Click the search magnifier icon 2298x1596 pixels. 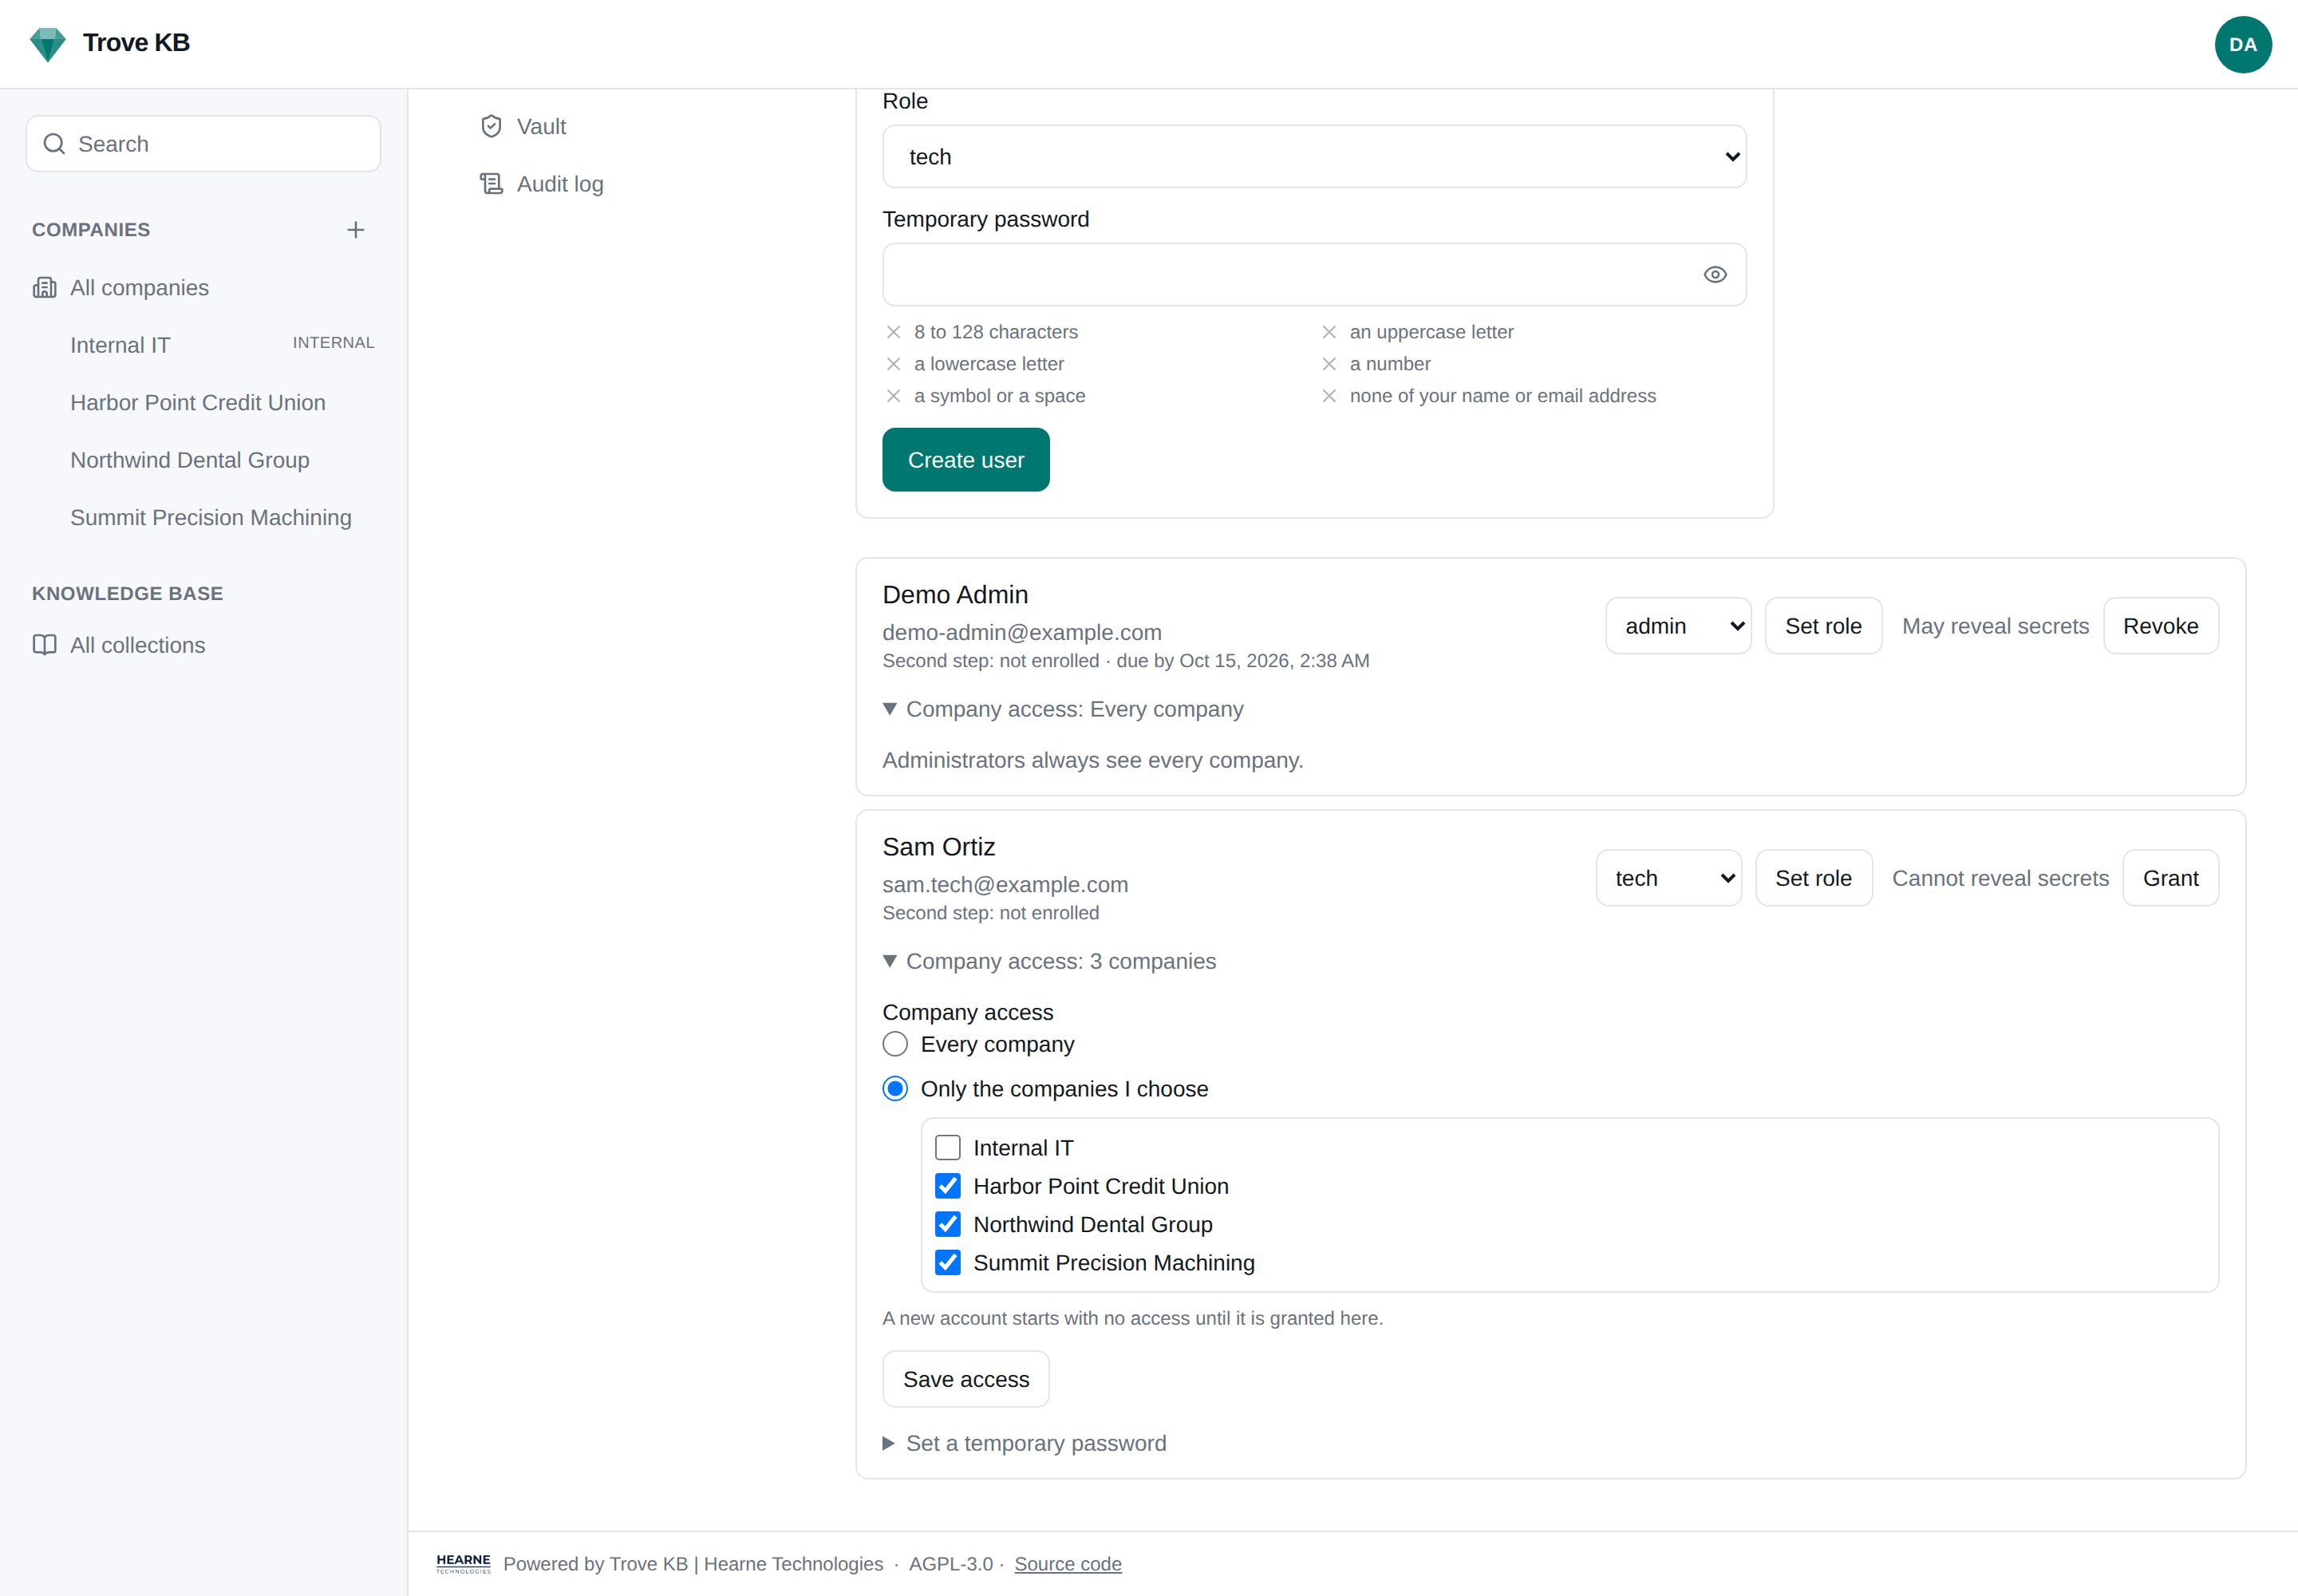click(54, 144)
